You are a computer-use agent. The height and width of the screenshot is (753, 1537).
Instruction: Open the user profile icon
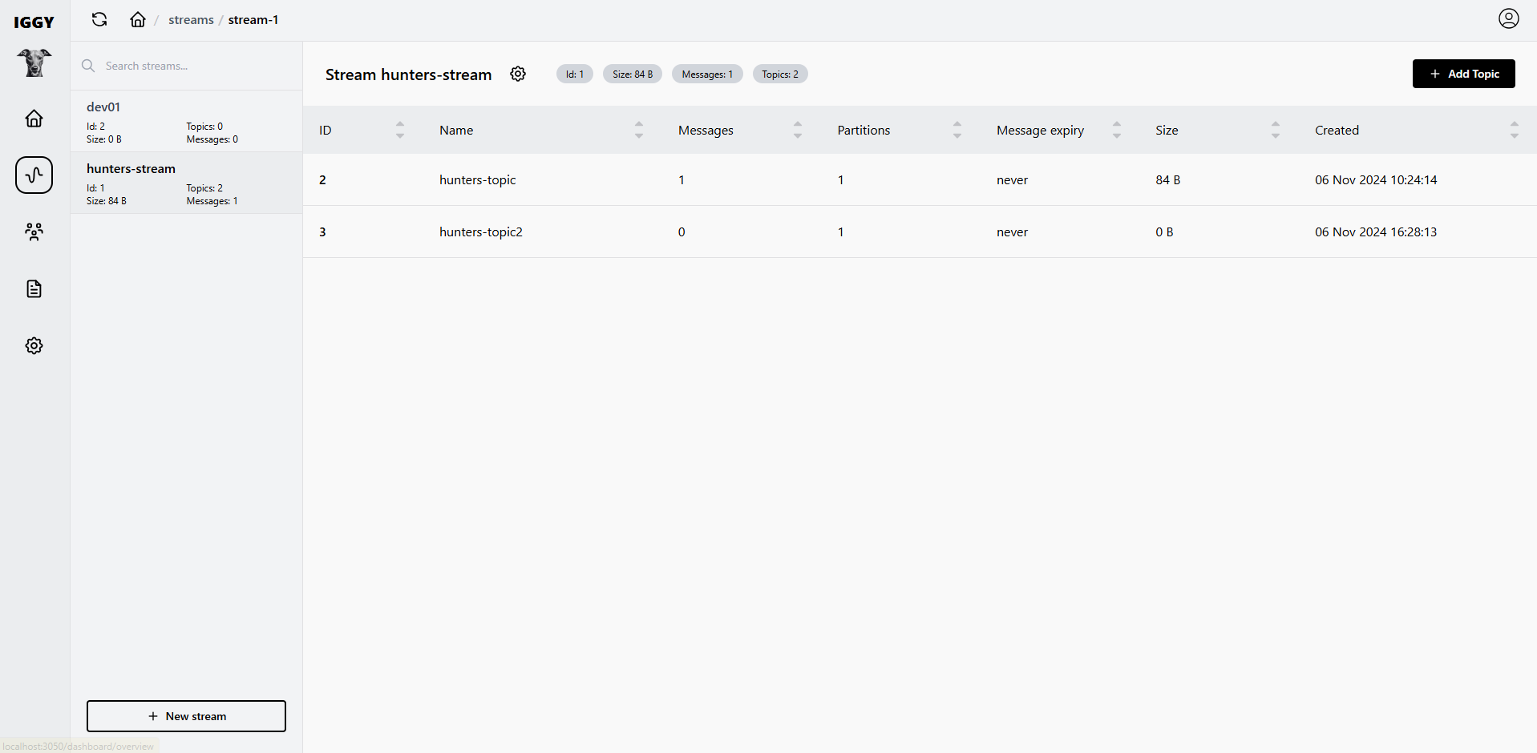(x=1509, y=18)
